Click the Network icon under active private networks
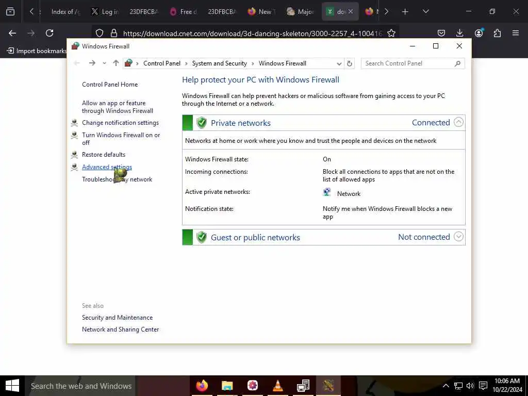The width and height of the screenshot is (528, 396). (x=326, y=193)
